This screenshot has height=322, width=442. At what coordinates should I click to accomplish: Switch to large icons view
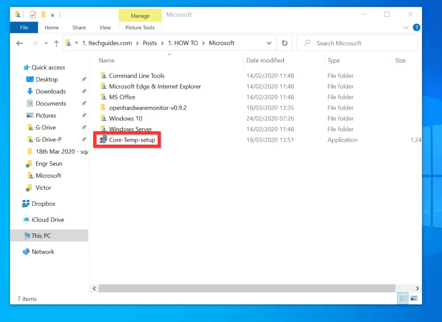click(x=414, y=299)
